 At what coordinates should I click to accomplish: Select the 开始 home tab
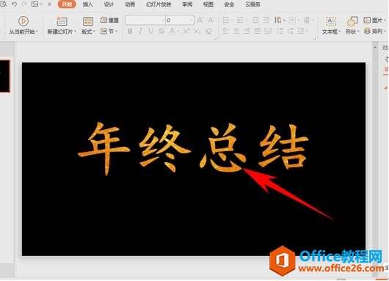click(x=67, y=4)
